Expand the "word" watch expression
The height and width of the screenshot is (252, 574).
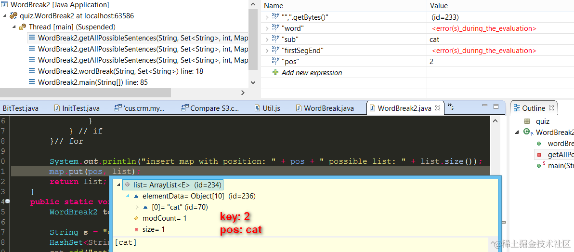coord(267,28)
